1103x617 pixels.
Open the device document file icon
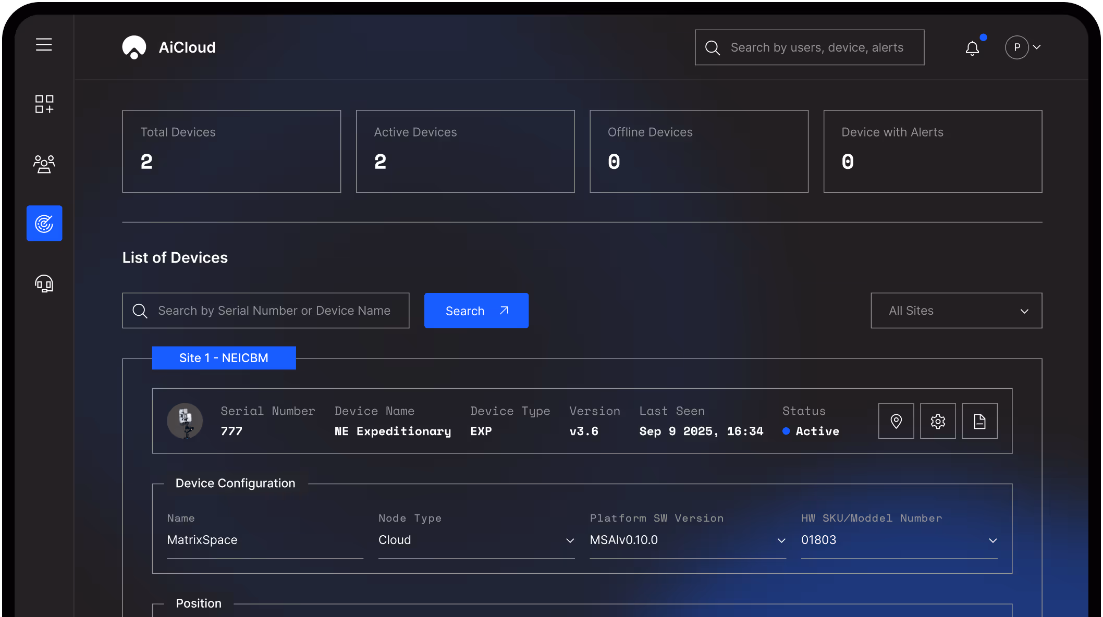coord(979,421)
